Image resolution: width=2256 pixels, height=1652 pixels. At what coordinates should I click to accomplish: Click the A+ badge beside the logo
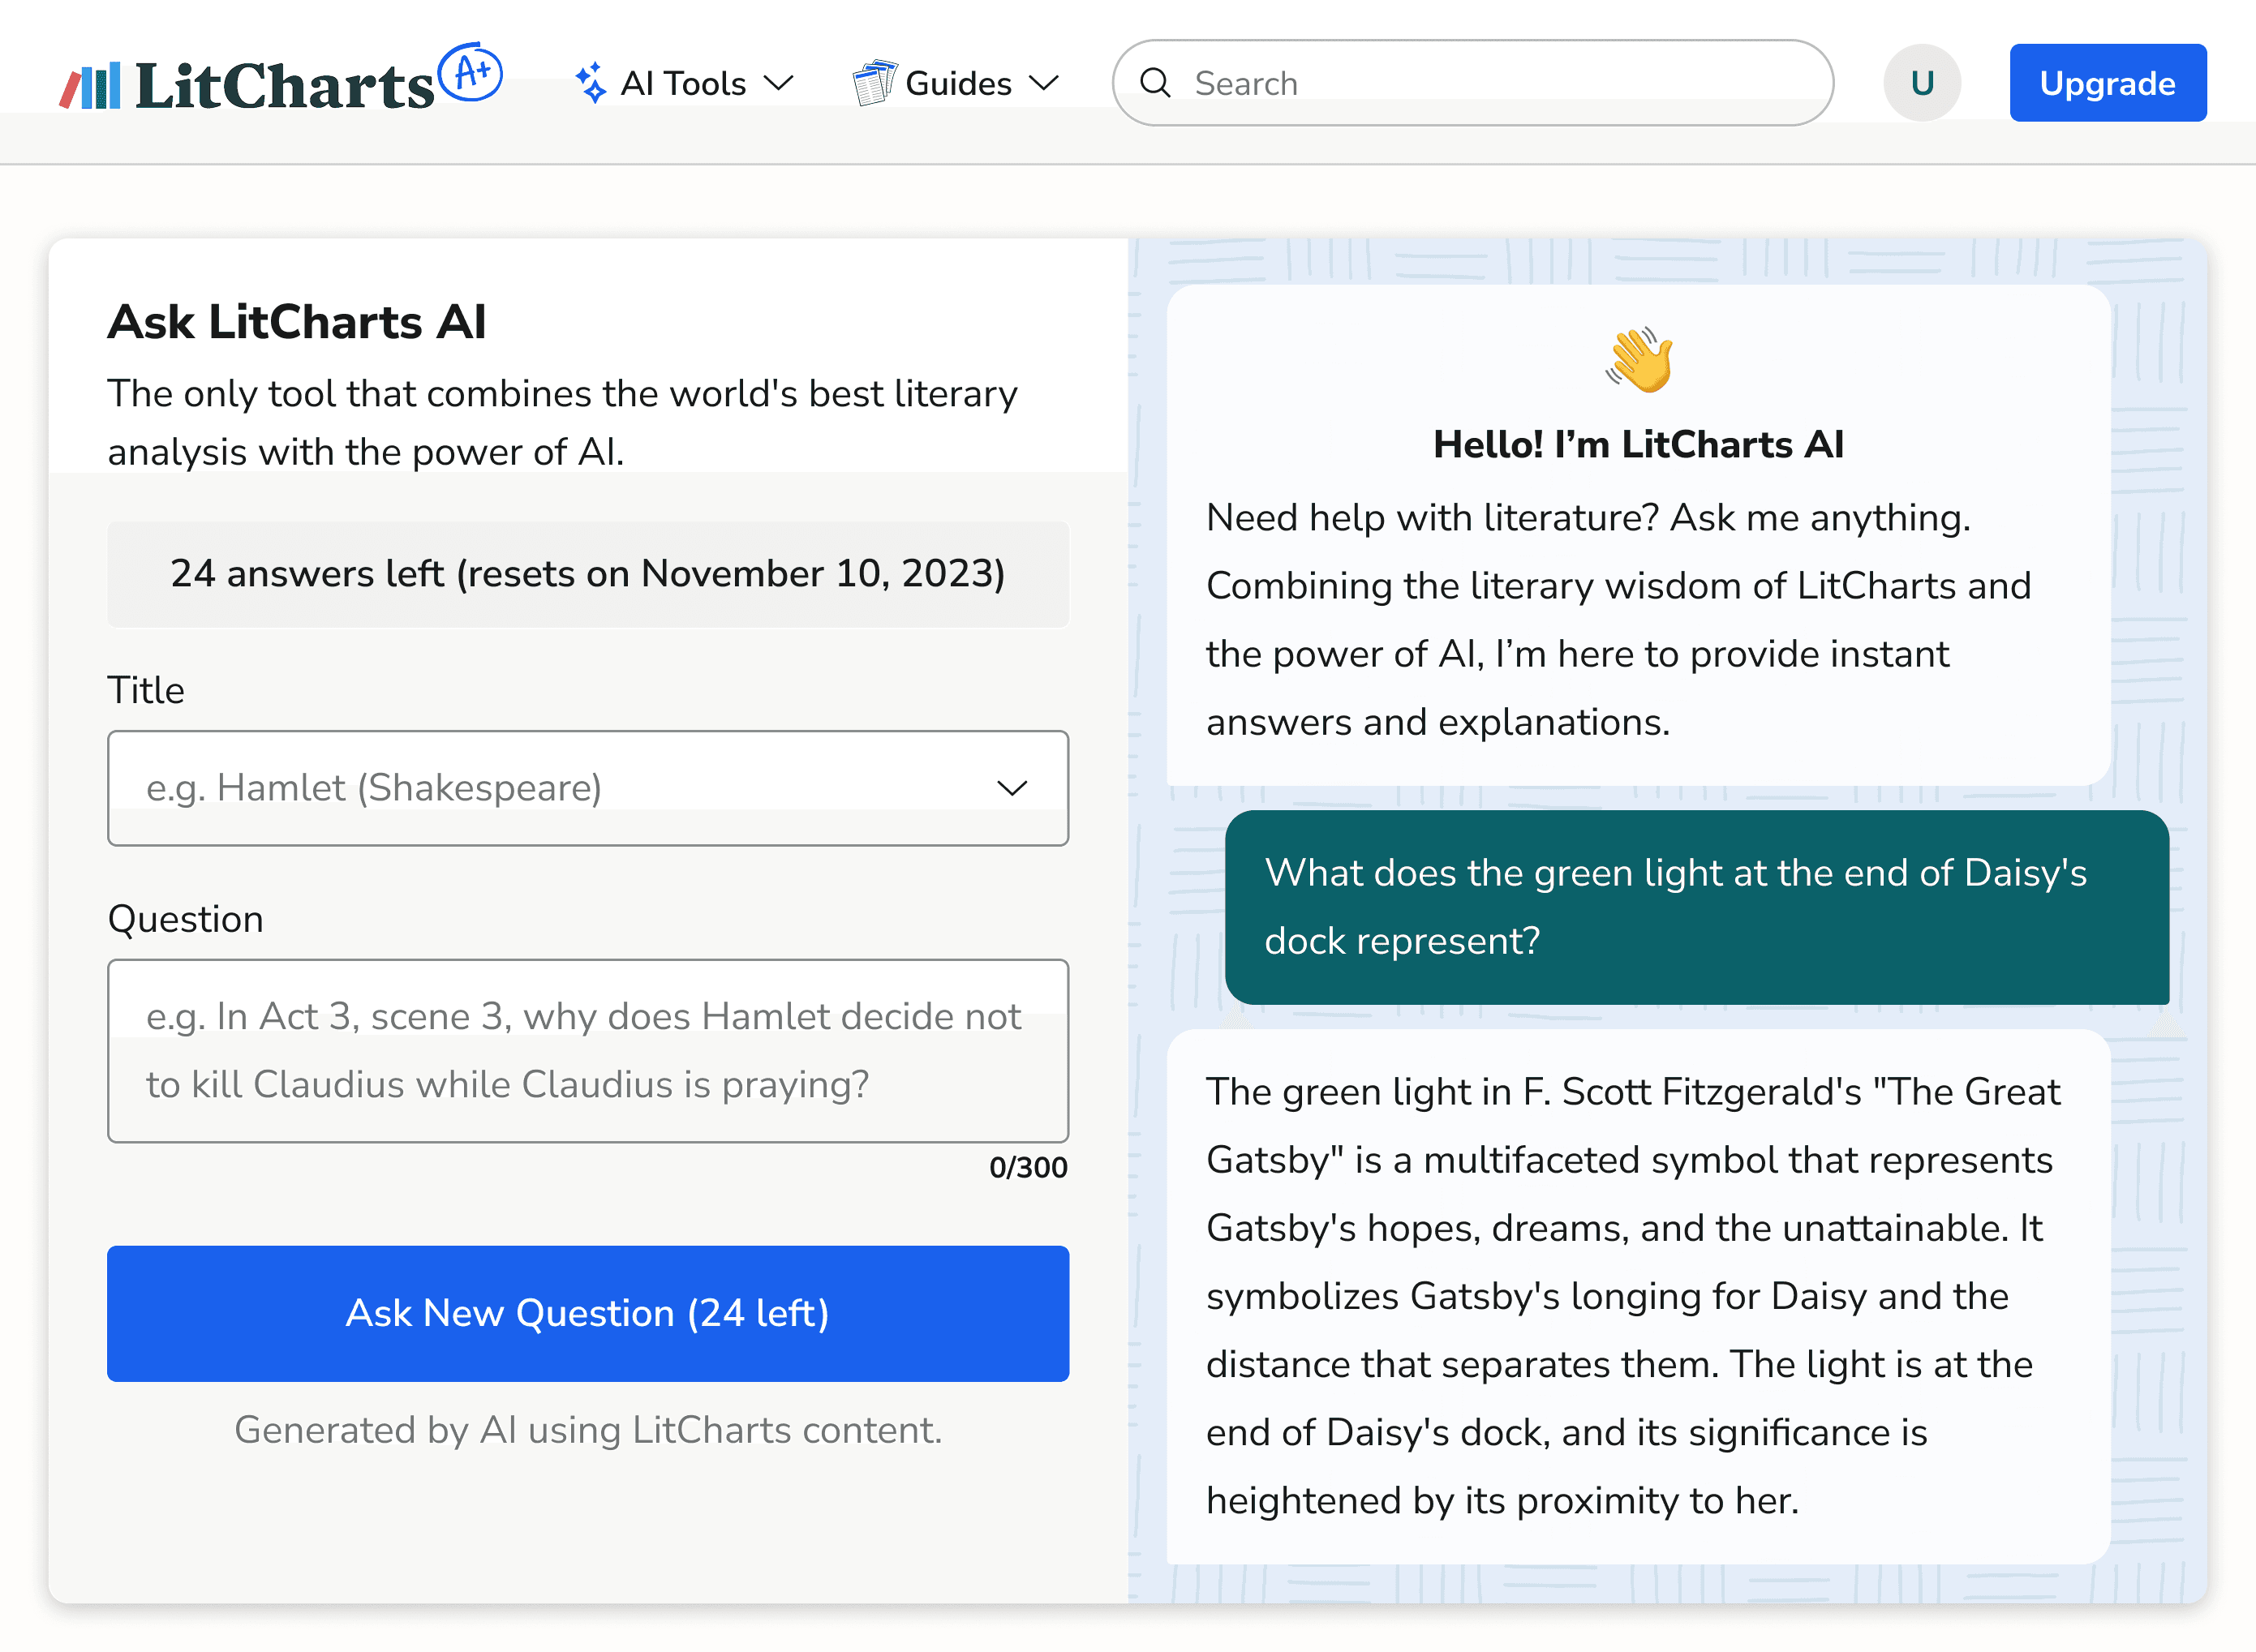[x=470, y=72]
